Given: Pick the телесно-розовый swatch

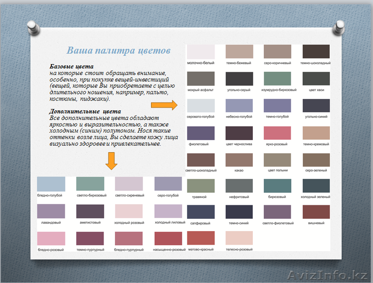Looking at the screenshot, I should click(x=239, y=238).
